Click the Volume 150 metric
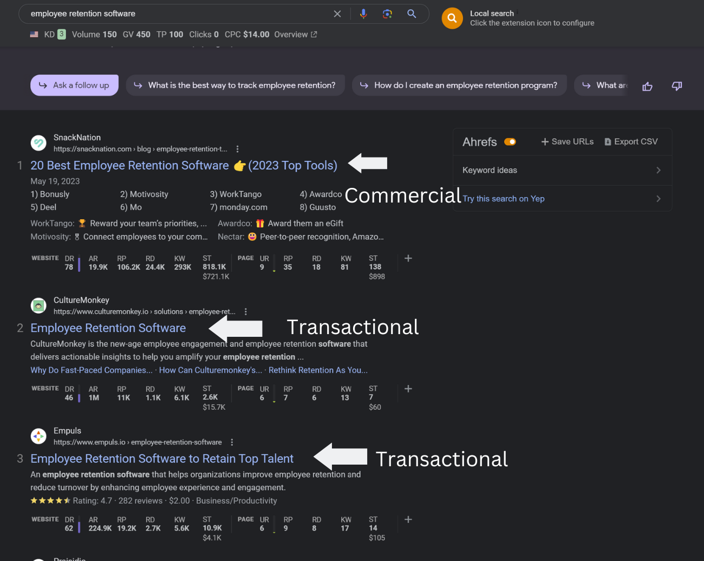This screenshot has width=704, height=561. 94,34
